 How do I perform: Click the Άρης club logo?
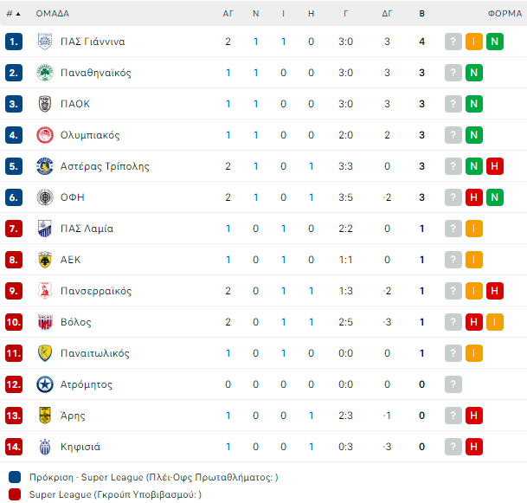[x=45, y=416]
